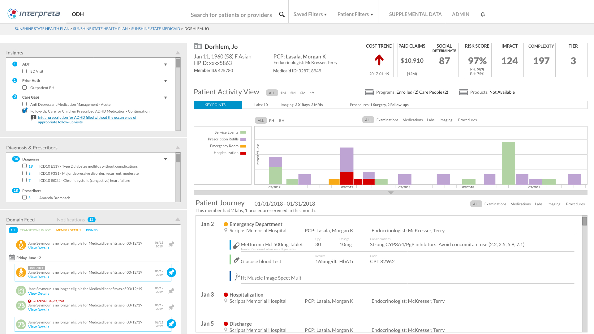Click the ADHD prescription comment icon
Screen dimensions: 594x334
pos(33,118)
